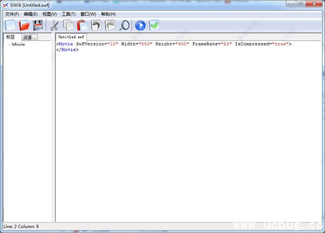Click the New file toolbar icon
The image size is (325, 233).
[x=11, y=25]
